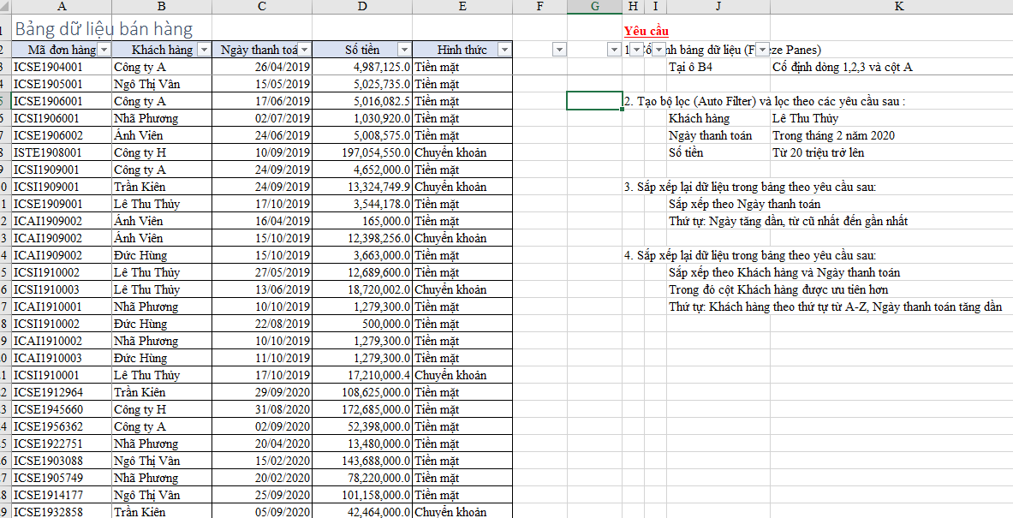Select Ngô Thị Vân in row 4
The width and height of the screenshot is (1013, 518).
click(x=162, y=84)
